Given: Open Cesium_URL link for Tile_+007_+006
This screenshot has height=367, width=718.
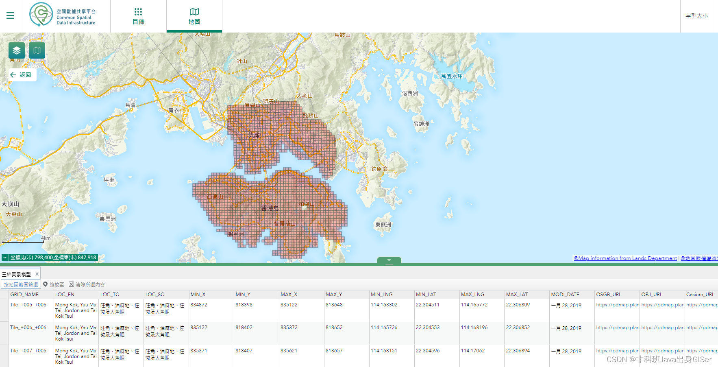Looking at the screenshot, I should 702,351.
